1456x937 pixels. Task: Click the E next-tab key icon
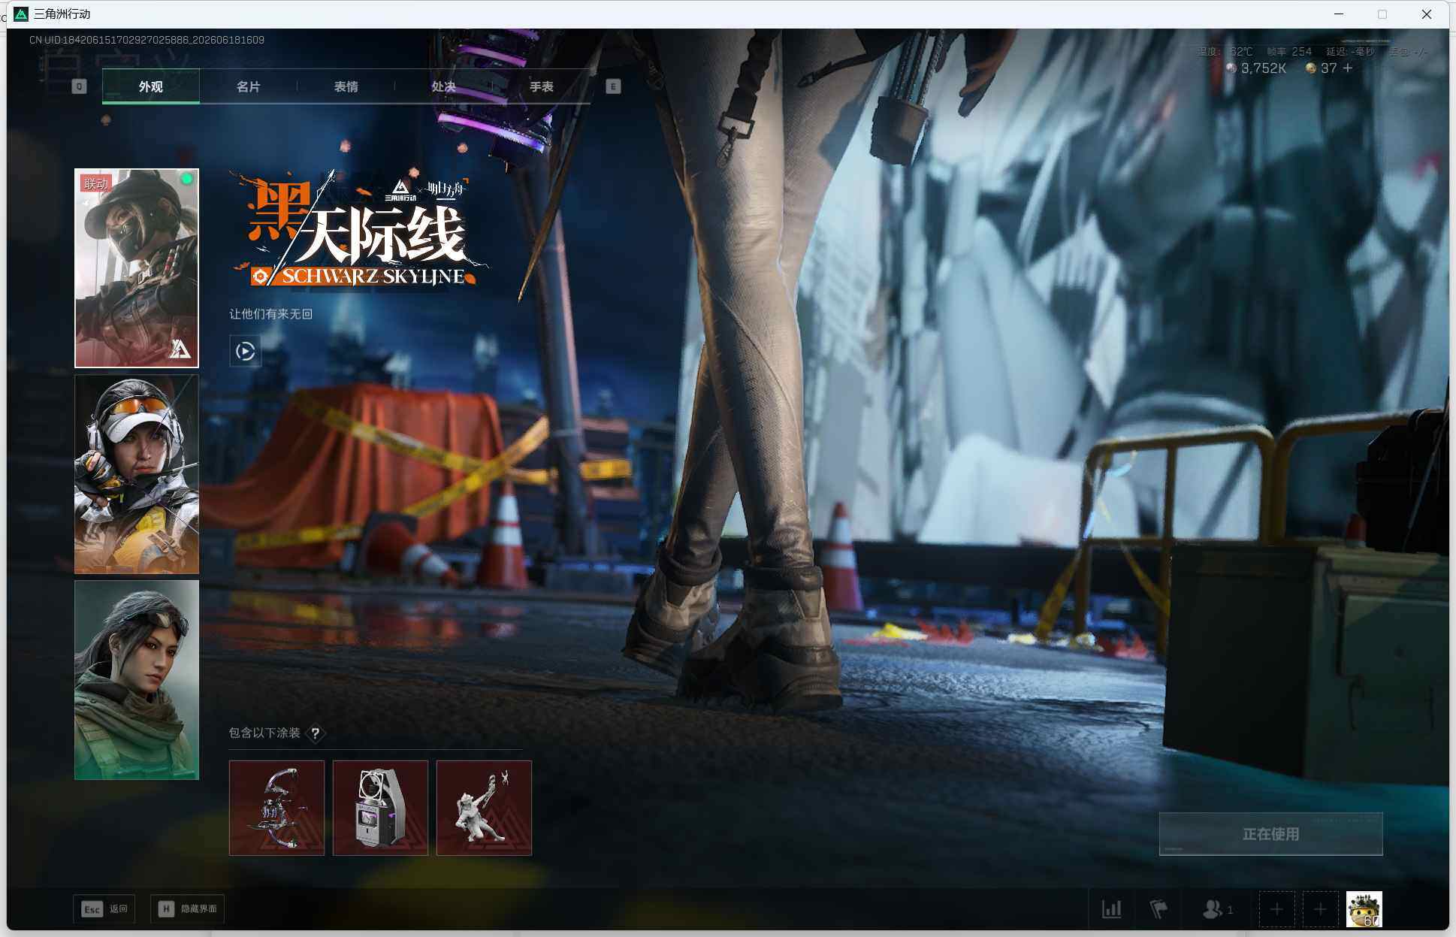tap(613, 86)
